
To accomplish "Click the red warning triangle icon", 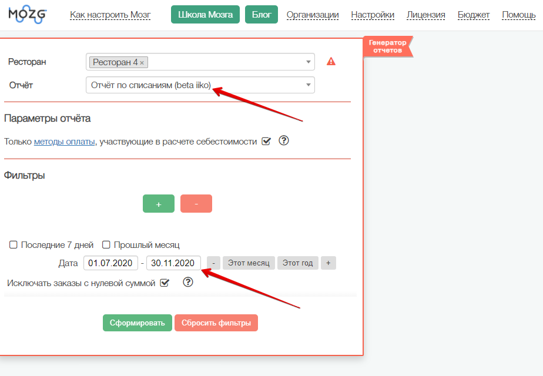I will tap(331, 62).
